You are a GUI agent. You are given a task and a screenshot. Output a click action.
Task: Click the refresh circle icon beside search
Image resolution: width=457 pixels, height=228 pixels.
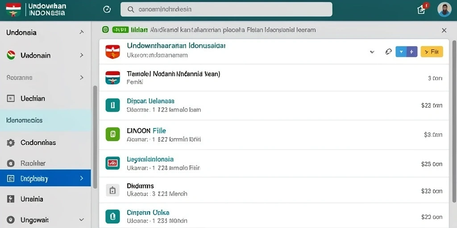point(107,10)
